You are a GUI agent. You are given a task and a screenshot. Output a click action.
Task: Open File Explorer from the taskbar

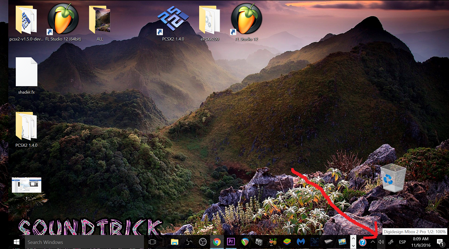(x=175, y=242)
